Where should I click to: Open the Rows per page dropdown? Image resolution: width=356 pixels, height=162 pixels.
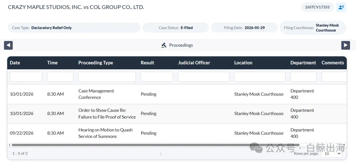(331, 154)
